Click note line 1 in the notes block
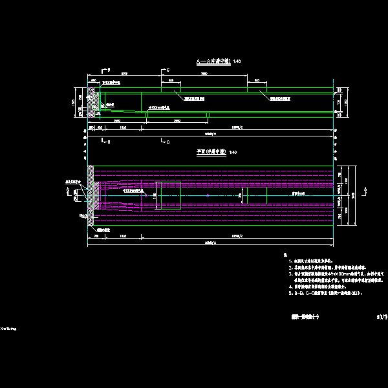Viewport: 388px width, 388px height. tap(311, 261)
